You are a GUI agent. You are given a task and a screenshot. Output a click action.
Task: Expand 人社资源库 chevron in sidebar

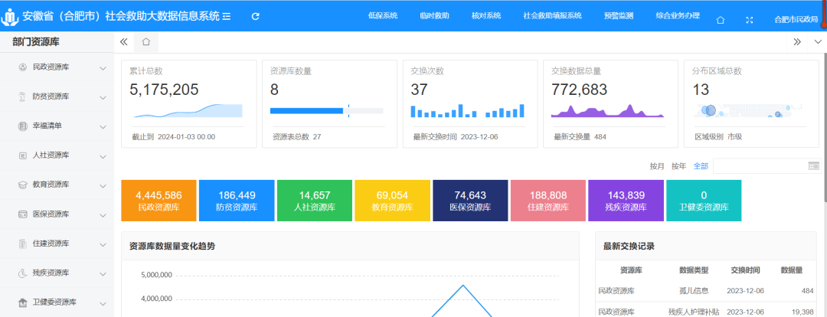103,157
